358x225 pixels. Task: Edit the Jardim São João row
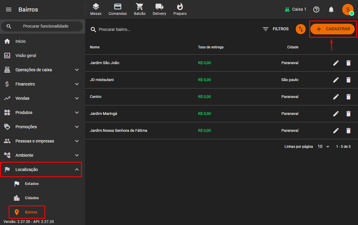click(x=336, y=63)
